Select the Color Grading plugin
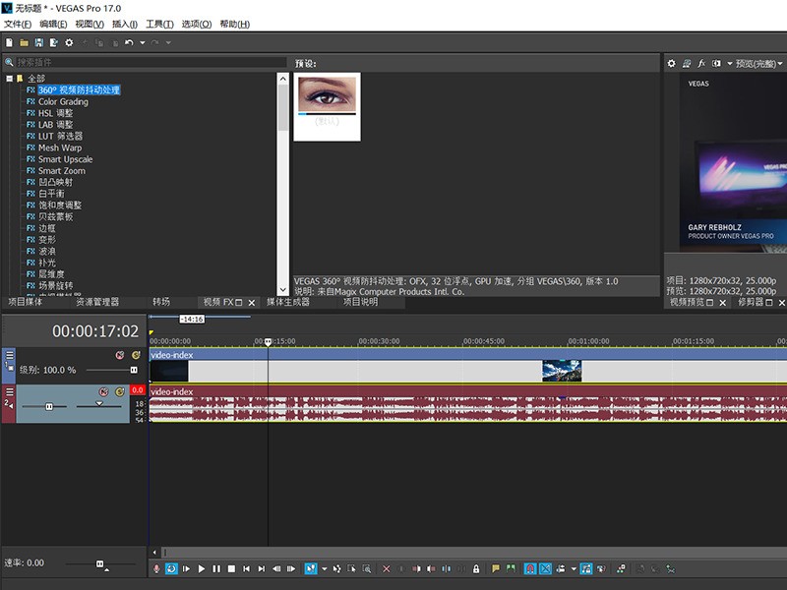787x590 pixels. click(63, 101)
